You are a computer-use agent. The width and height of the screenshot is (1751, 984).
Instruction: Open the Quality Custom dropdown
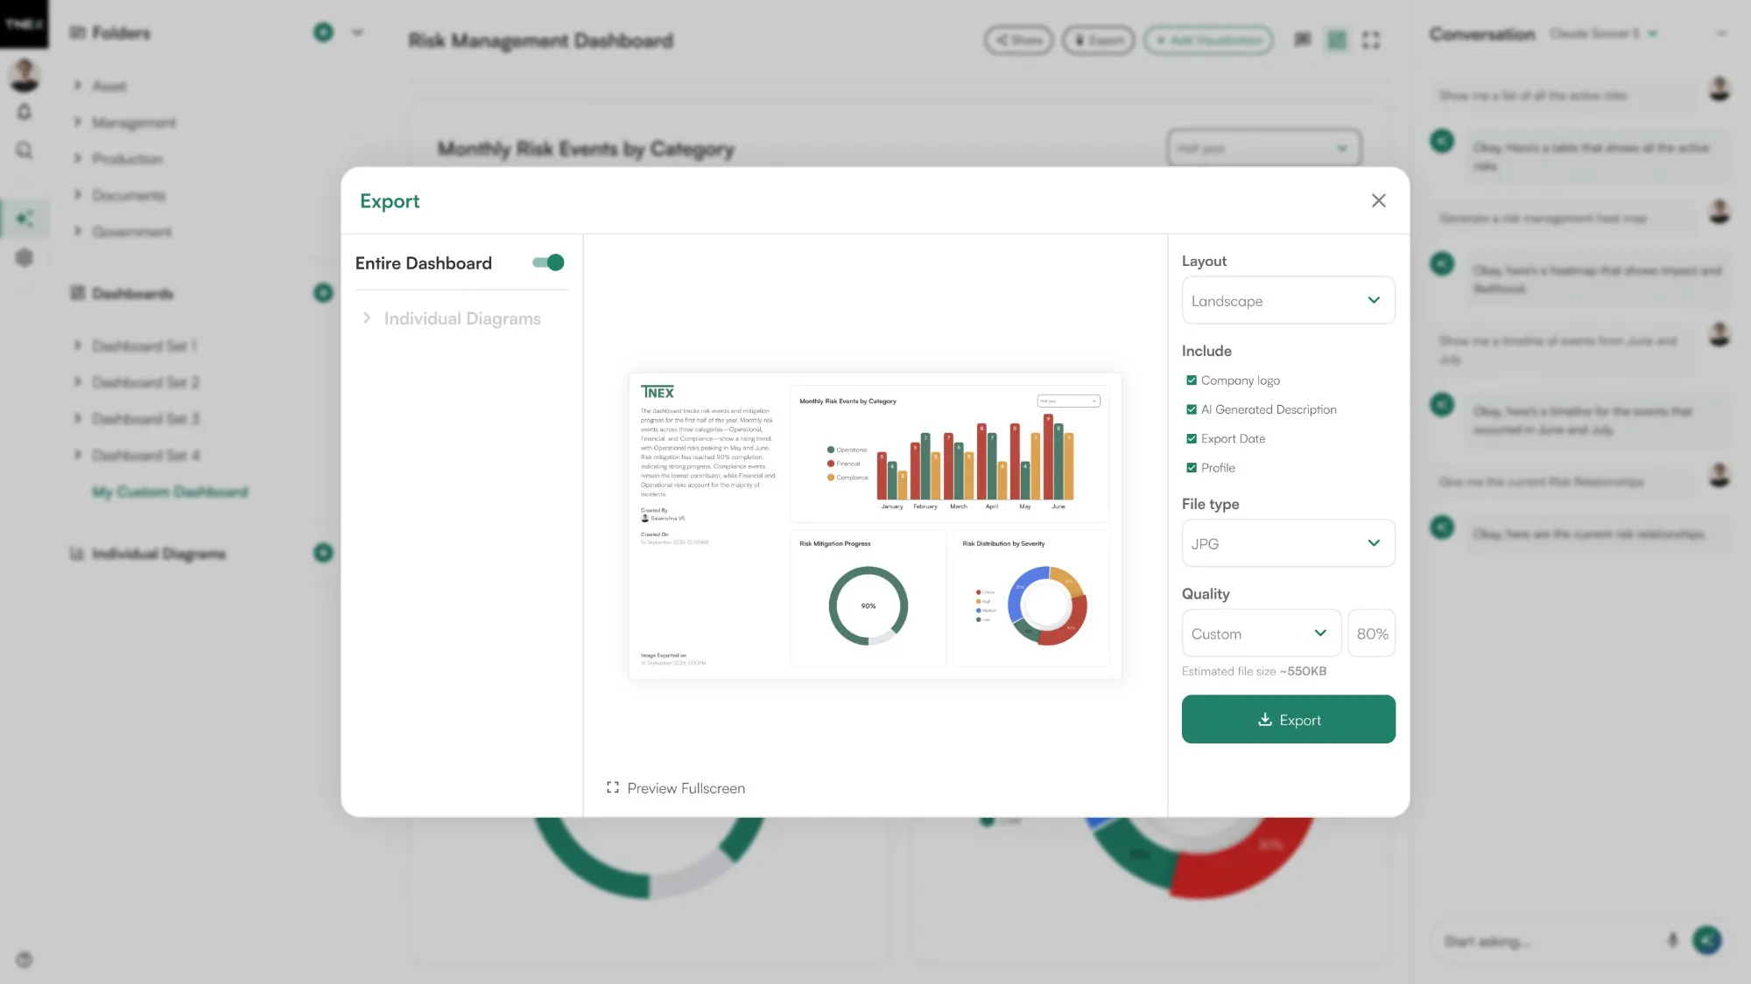[1261, 633]
